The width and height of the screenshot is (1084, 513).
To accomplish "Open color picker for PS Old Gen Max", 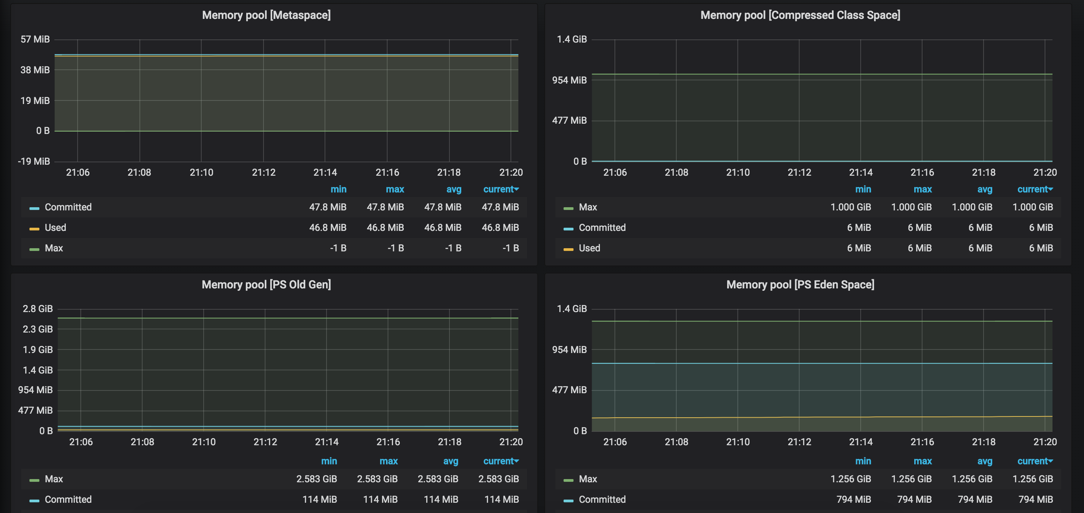I will point(34,480).
